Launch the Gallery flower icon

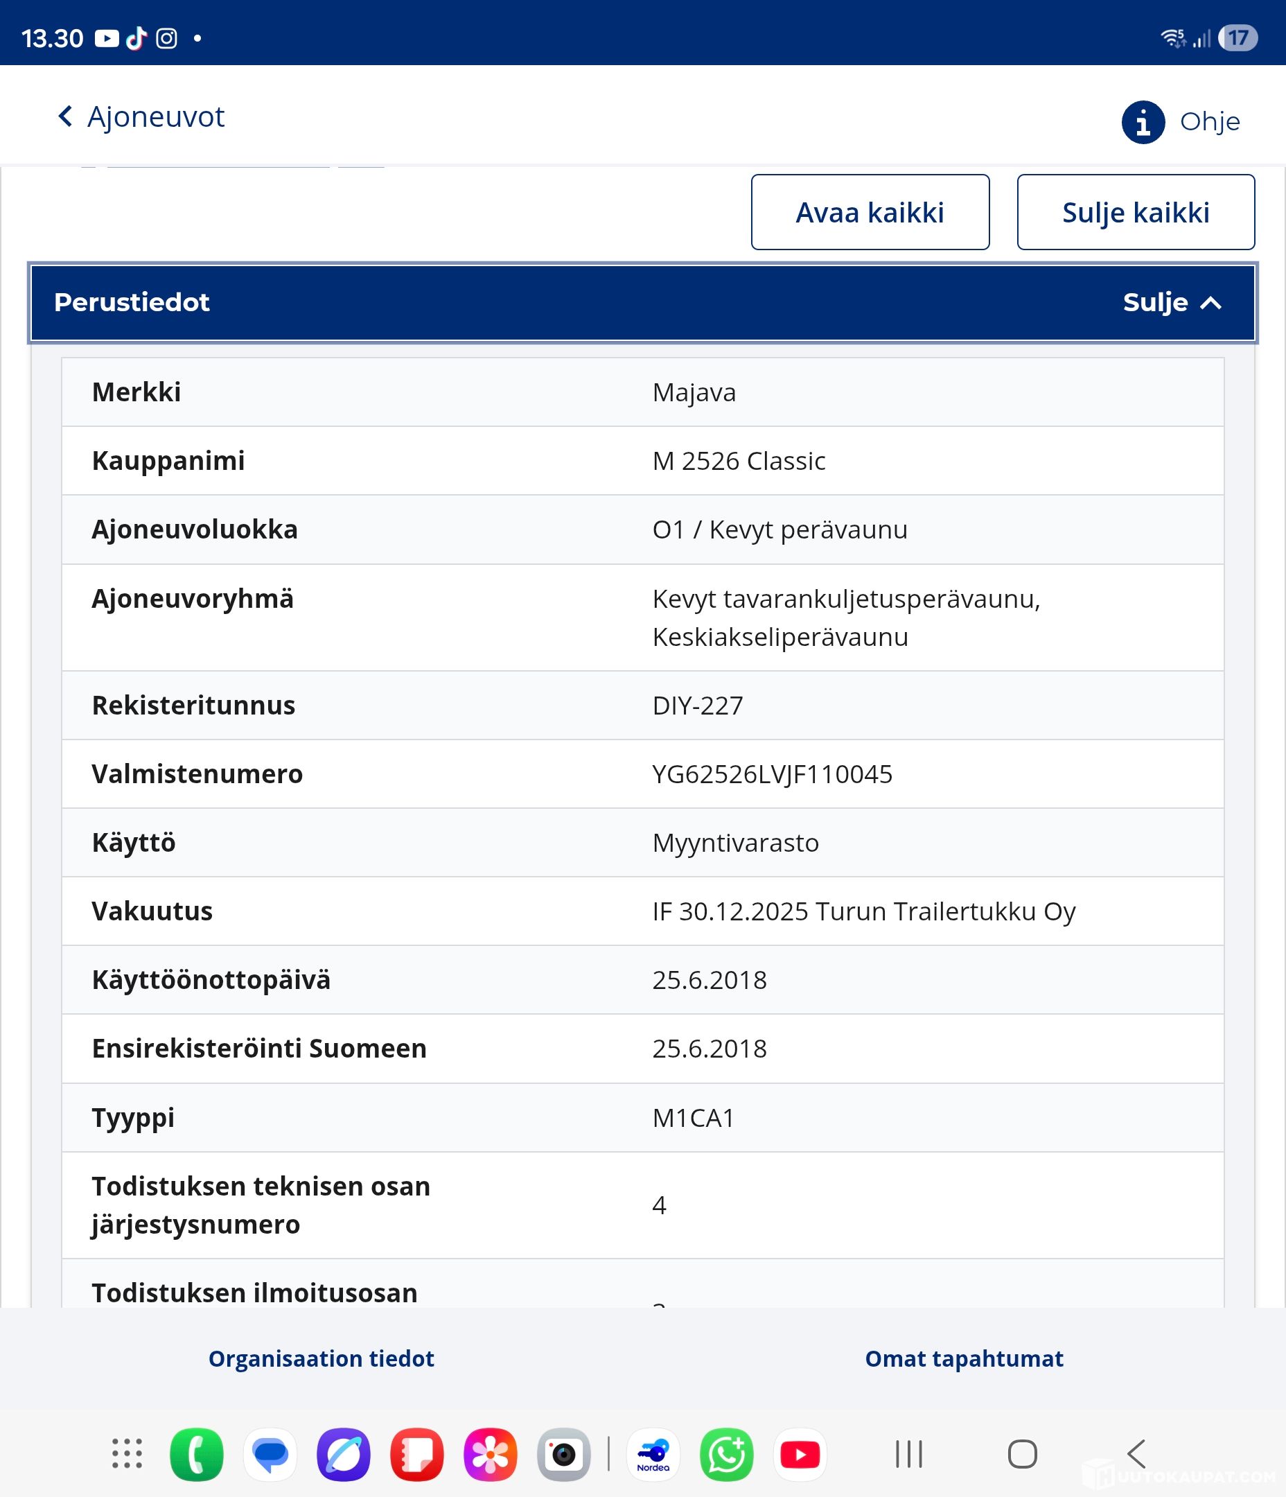pos(490,1453)
